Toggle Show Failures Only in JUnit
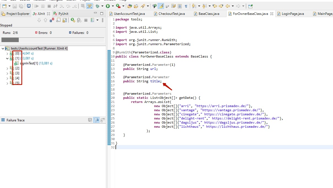The width and height of the screenshot is (333, 188). click(52, 20)
